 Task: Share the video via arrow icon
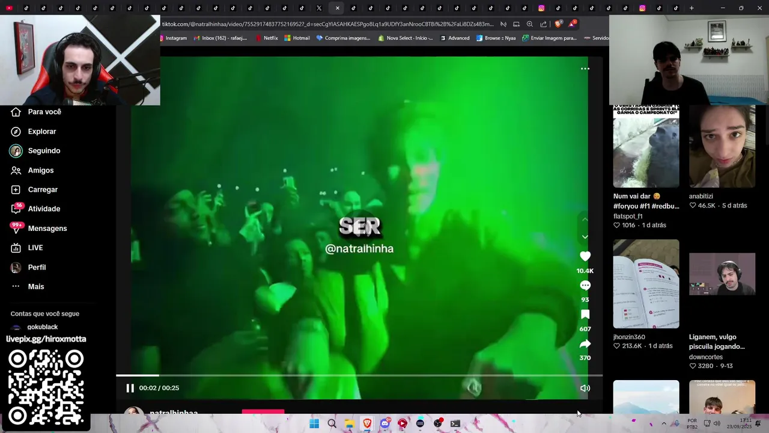point(585,344)
